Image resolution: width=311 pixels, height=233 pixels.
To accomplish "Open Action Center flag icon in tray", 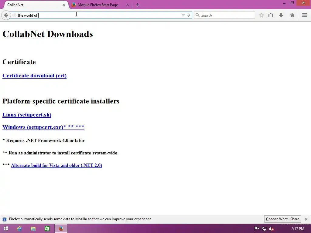I will point(257,229).
